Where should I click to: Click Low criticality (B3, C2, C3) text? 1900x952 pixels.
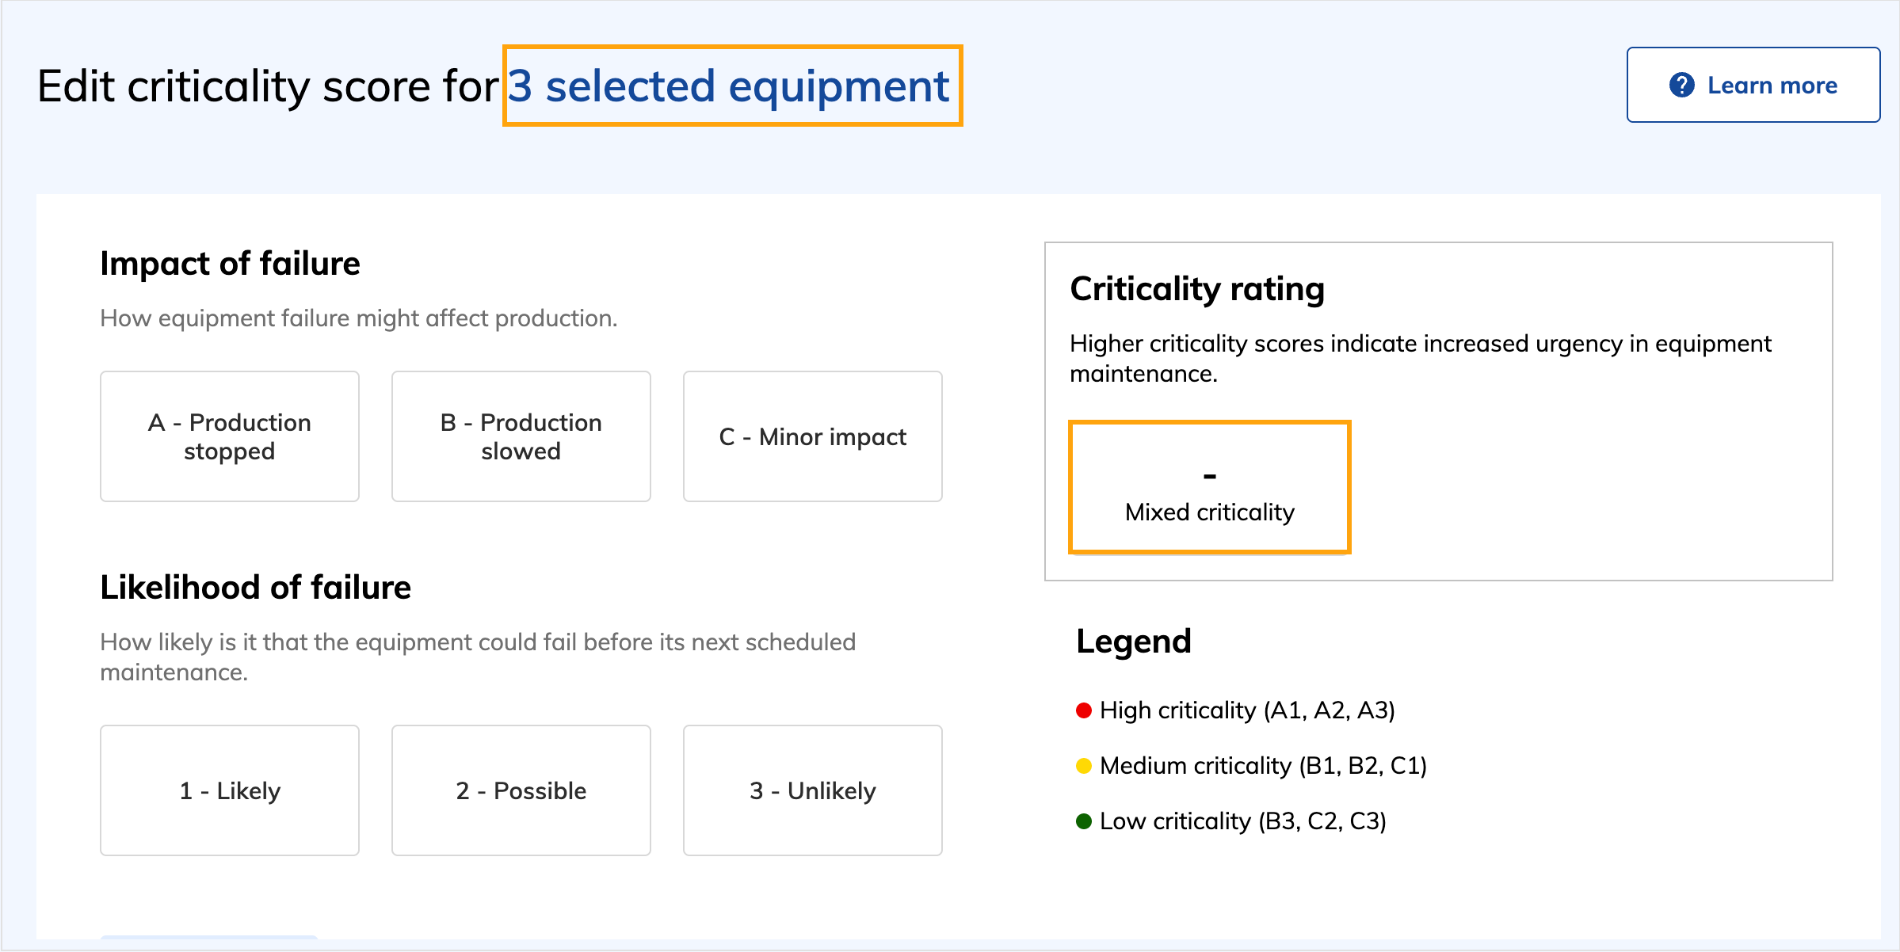click(x=1242, y=821)
